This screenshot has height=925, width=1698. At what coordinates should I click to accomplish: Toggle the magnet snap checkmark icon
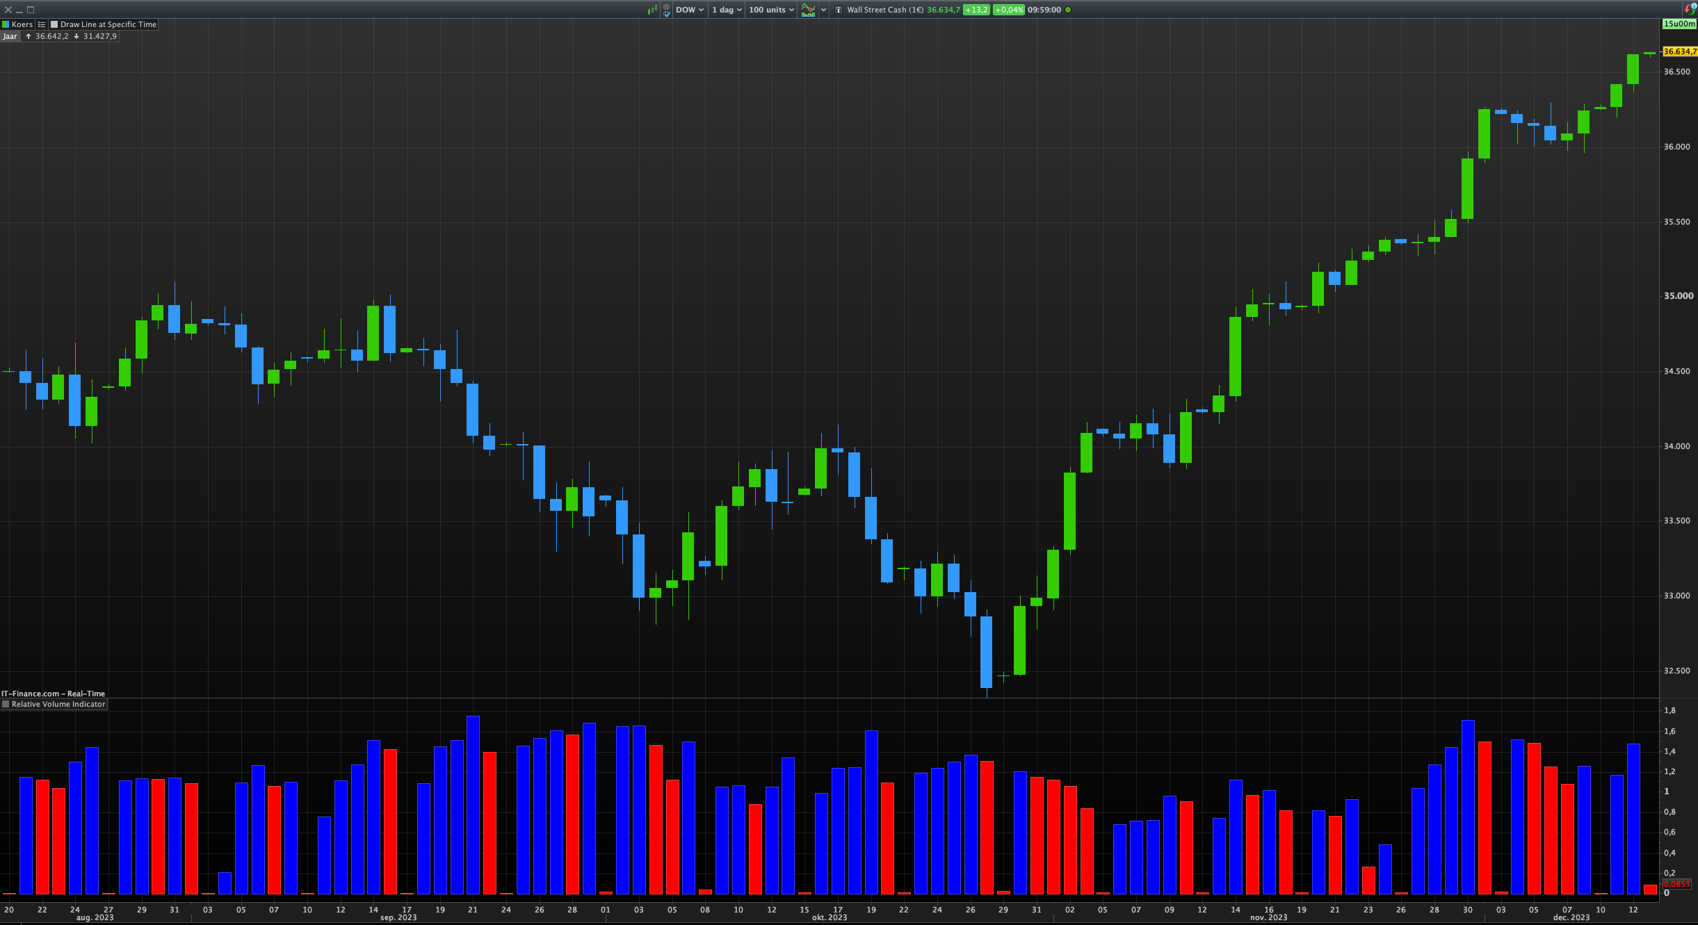667,10
